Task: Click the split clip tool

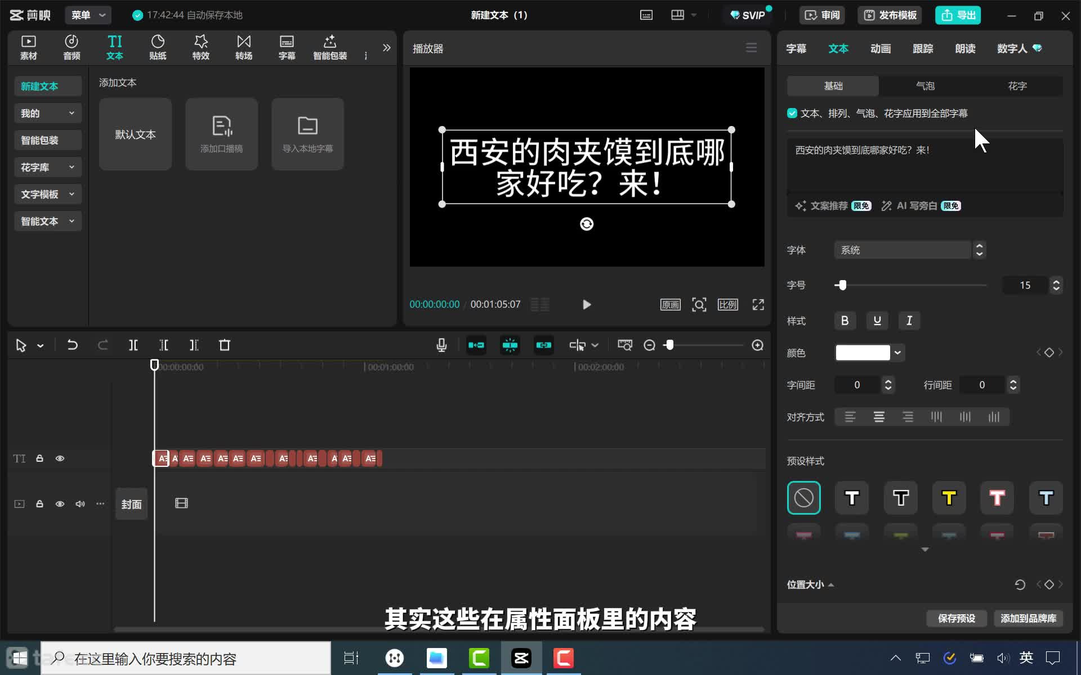Action: click(133, 345)
